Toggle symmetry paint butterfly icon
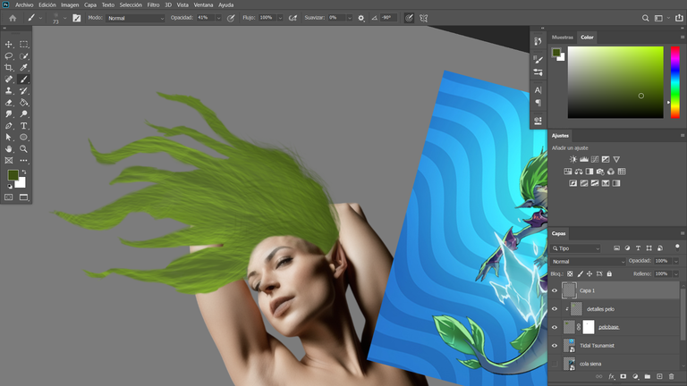This screenshot has width=687, height=386. tap(424, 18)
